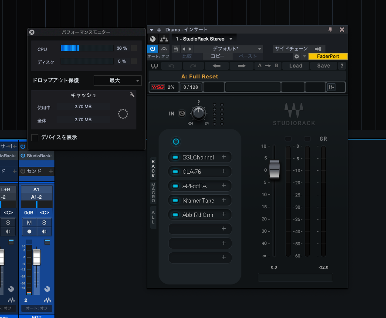Click the Waves redo arrow

point(193,66)
